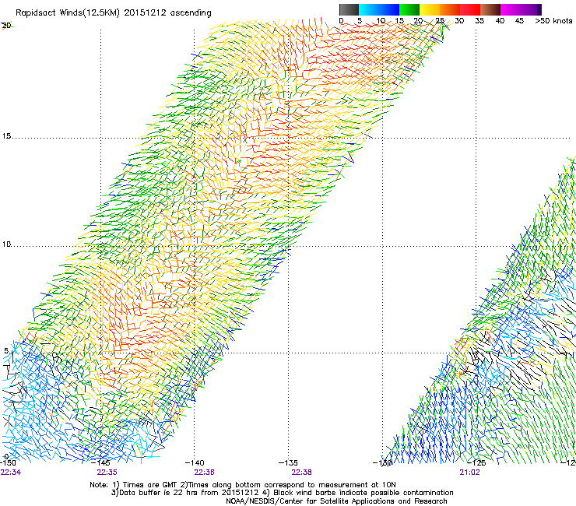Pick the yellow-orange 20-25 knots legend swatch
This screenshot has width=576, height=506.
[x=430, y=9]
